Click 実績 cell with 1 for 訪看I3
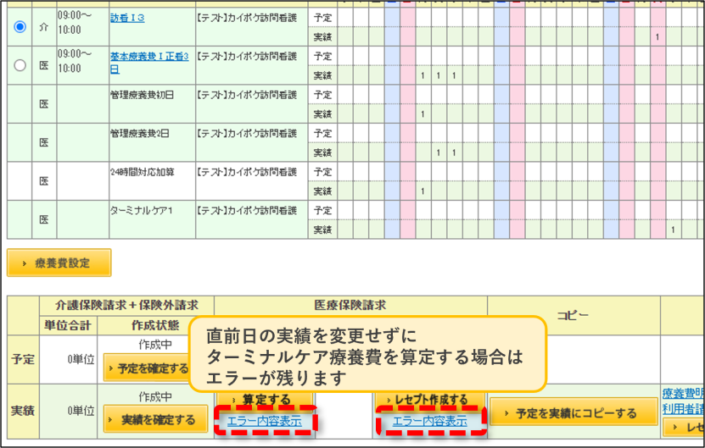Image resolution: width=705 pixels, height=448 pixels. (657, 36)
